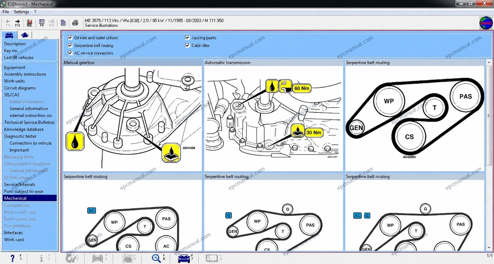Click the ESI[tronic] title bar app icon
The width and height of the screenshot is (494, 264).
[x=3, y=4]
